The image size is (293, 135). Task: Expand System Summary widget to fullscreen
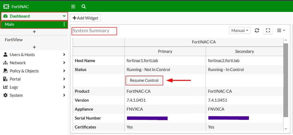point(268,30)
